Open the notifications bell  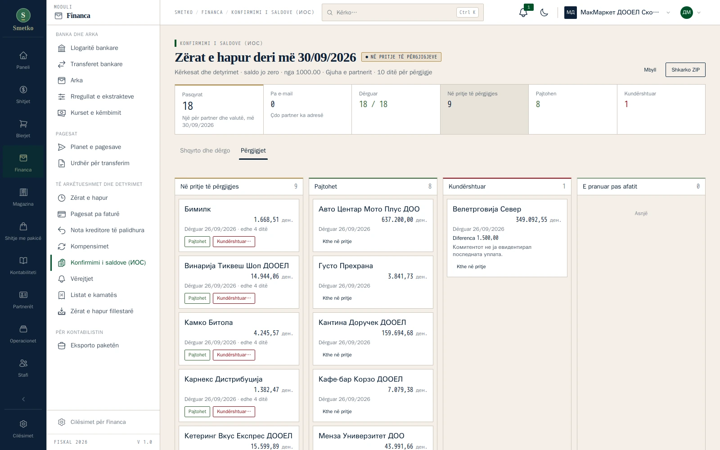point(523,13)
